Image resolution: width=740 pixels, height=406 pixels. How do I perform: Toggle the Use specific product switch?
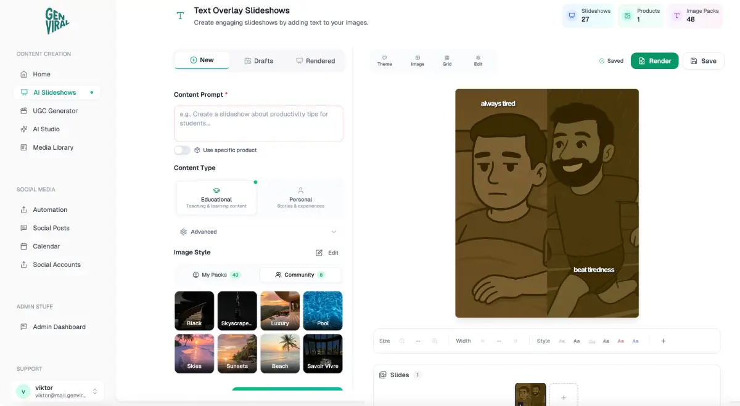[x=182, y=150]
